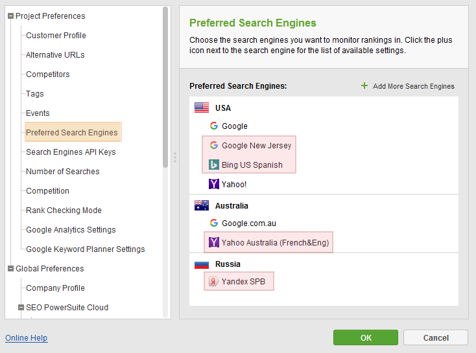This screenshot has height=353, width=476.
Task: Select the Project Preferences label
Action: [51, 16]
